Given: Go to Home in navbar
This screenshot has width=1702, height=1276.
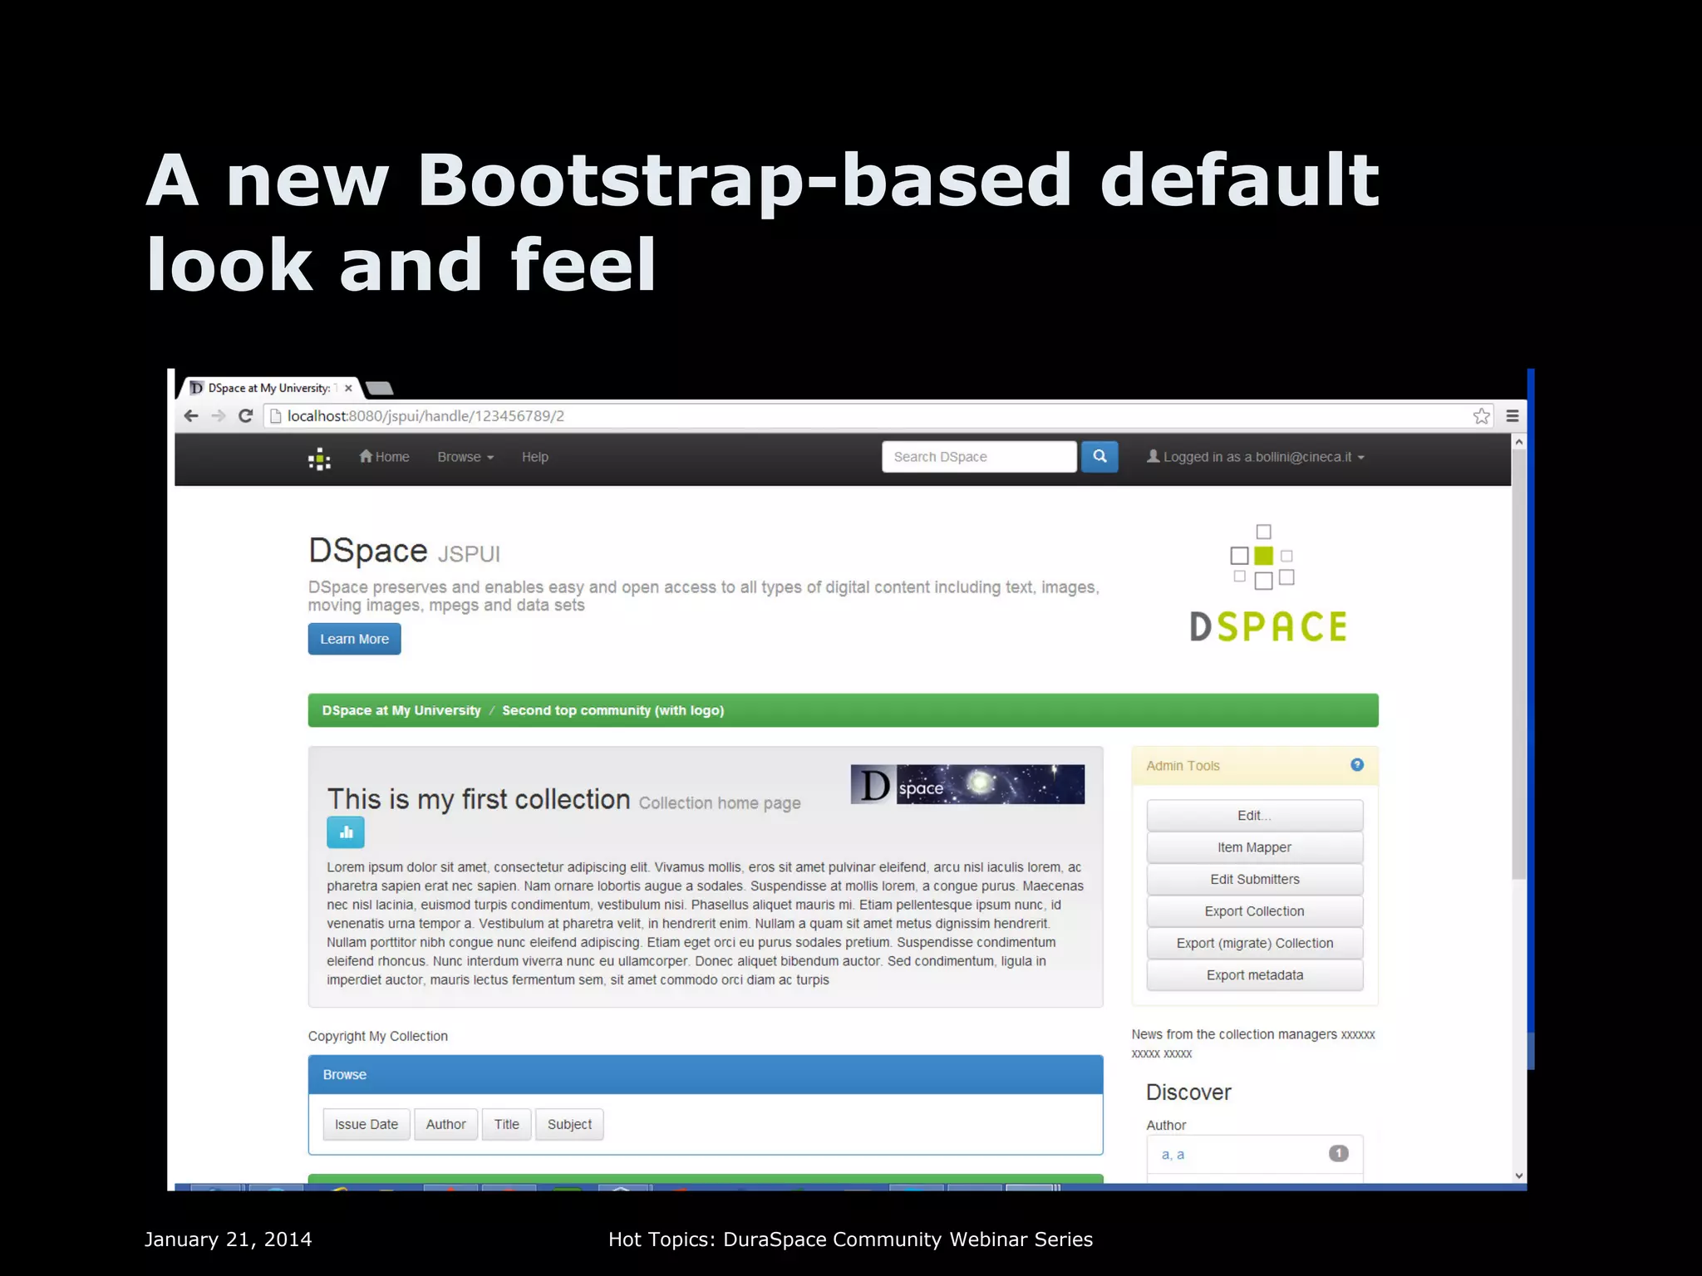Looking at the screenshot, I should coord(384,457).
